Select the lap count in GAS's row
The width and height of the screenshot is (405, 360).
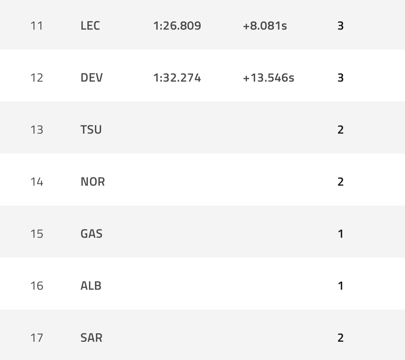click(x=340, y=233)
